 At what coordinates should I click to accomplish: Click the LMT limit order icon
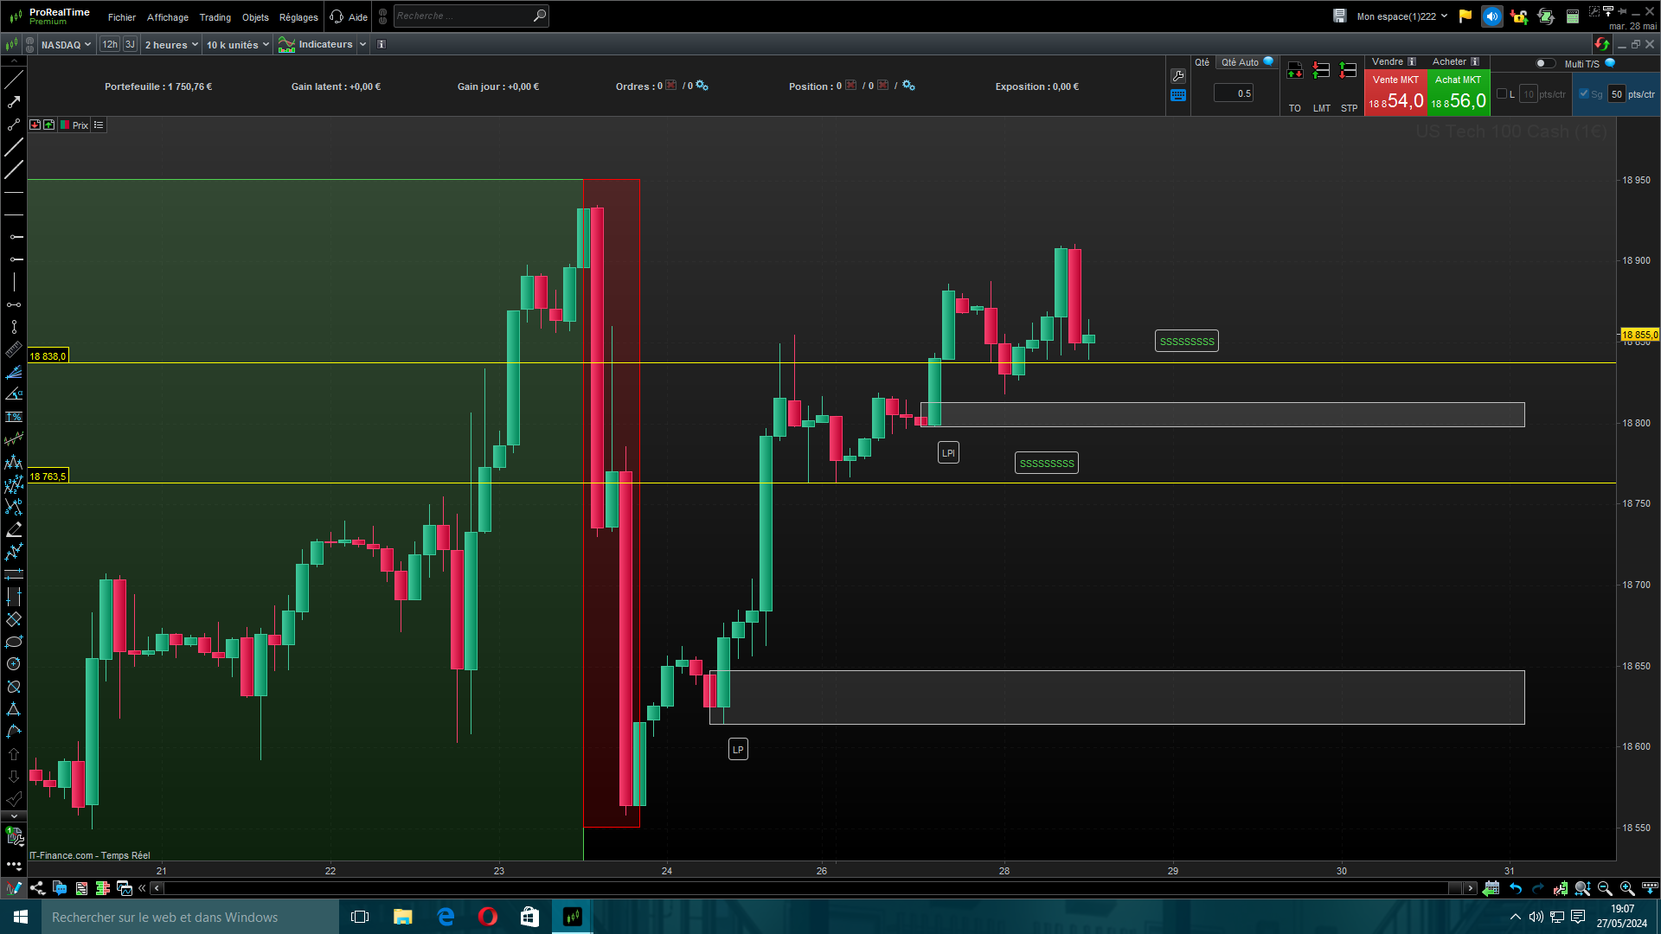coord(1321,71)
